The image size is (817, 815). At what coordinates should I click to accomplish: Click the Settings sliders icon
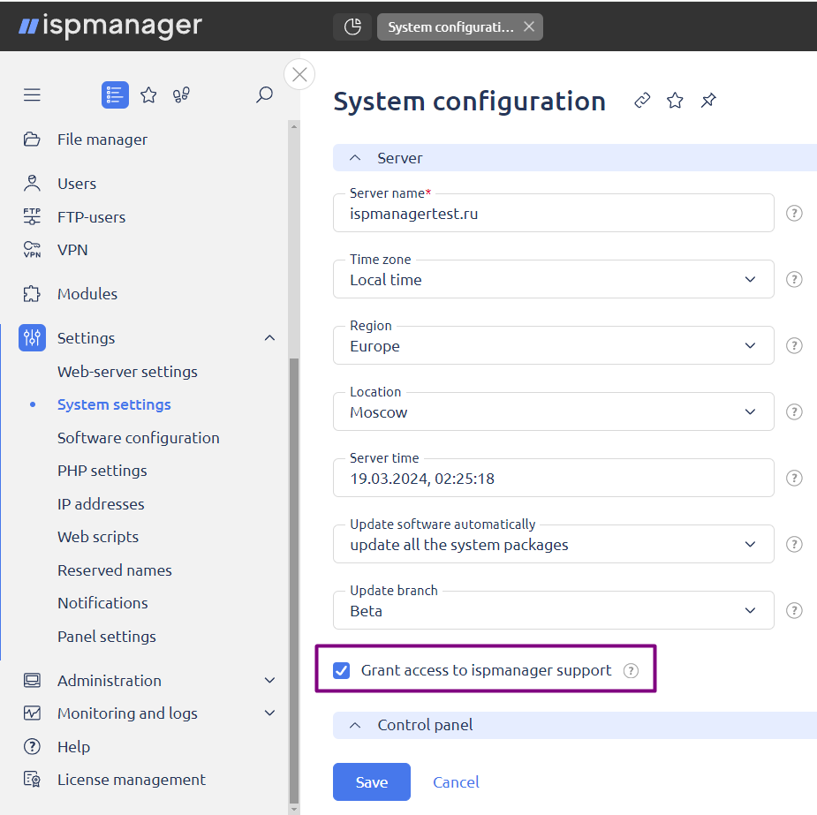pyautogui.click(x=33, y=337)
